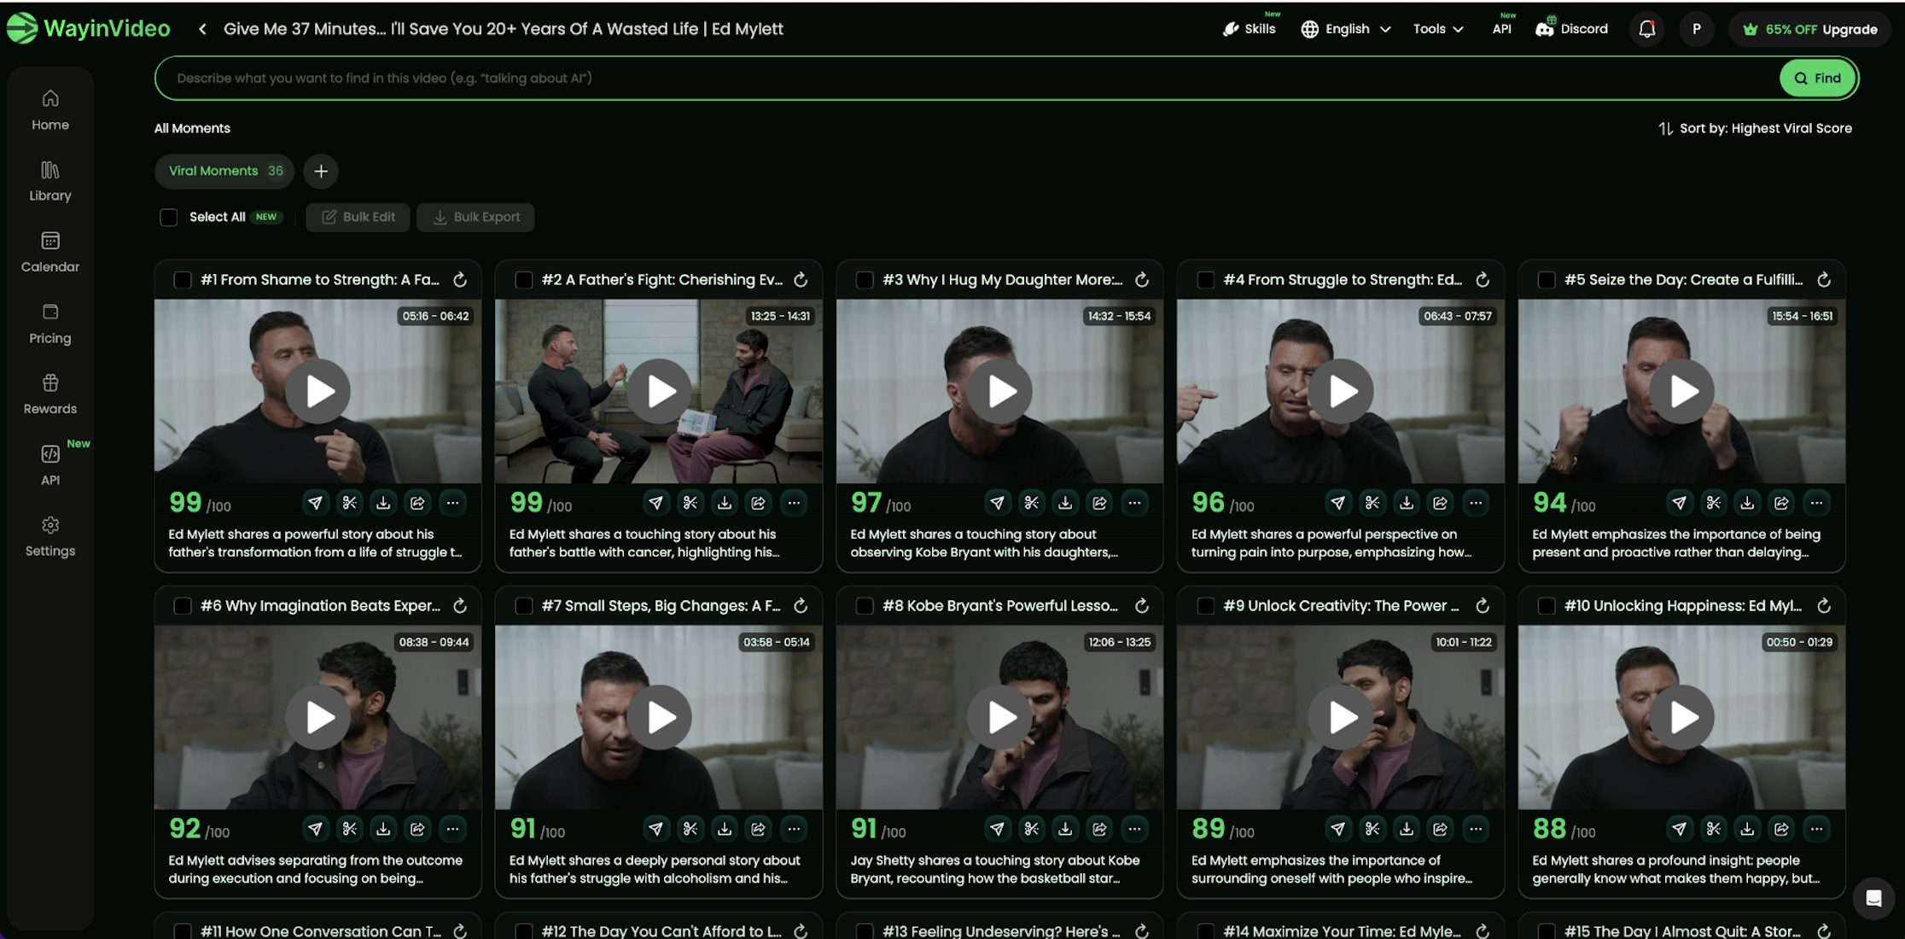Open Rewards in sidebar

(x=50, y=395)
